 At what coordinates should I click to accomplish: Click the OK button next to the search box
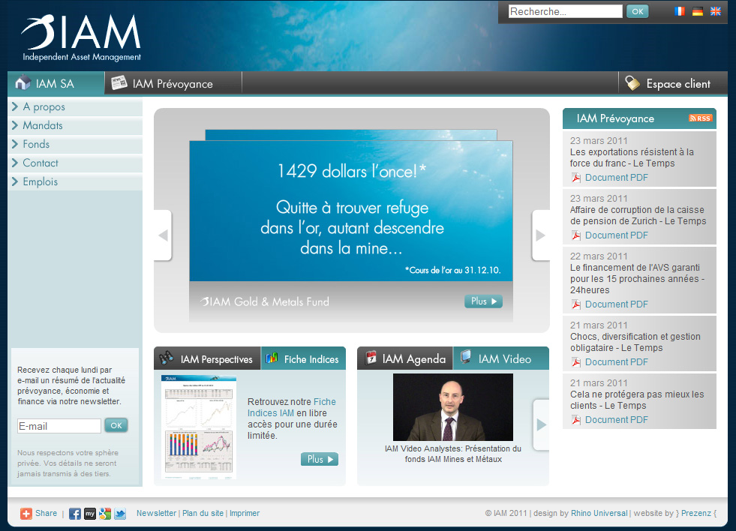click(638, 11)
